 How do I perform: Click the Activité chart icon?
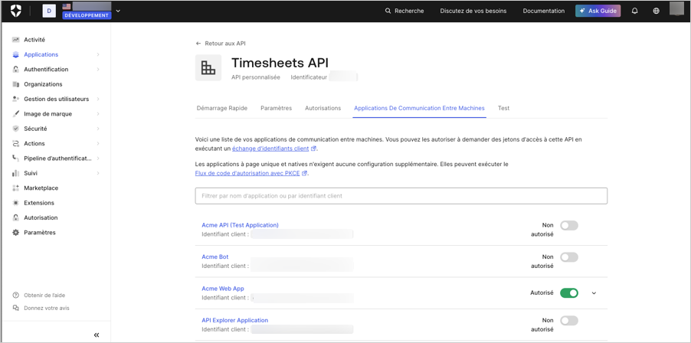tap(16, 40)
